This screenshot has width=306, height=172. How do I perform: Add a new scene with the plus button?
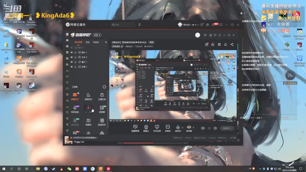(106, 42)
